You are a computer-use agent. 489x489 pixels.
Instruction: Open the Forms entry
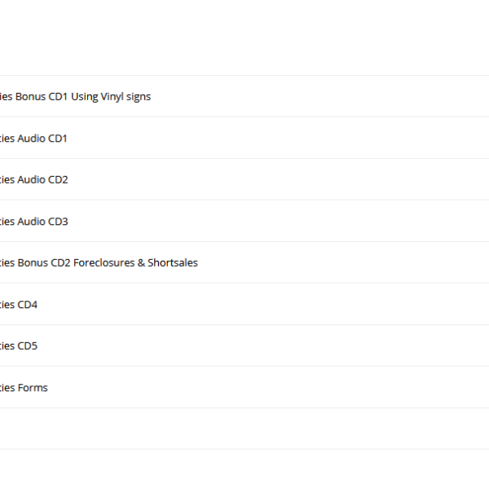(x=24, y=388)
